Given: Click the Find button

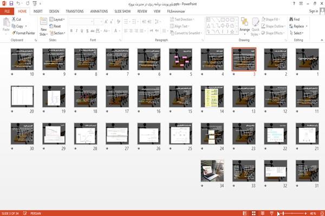Looking at the screenshot, I should tap(295, 19).
